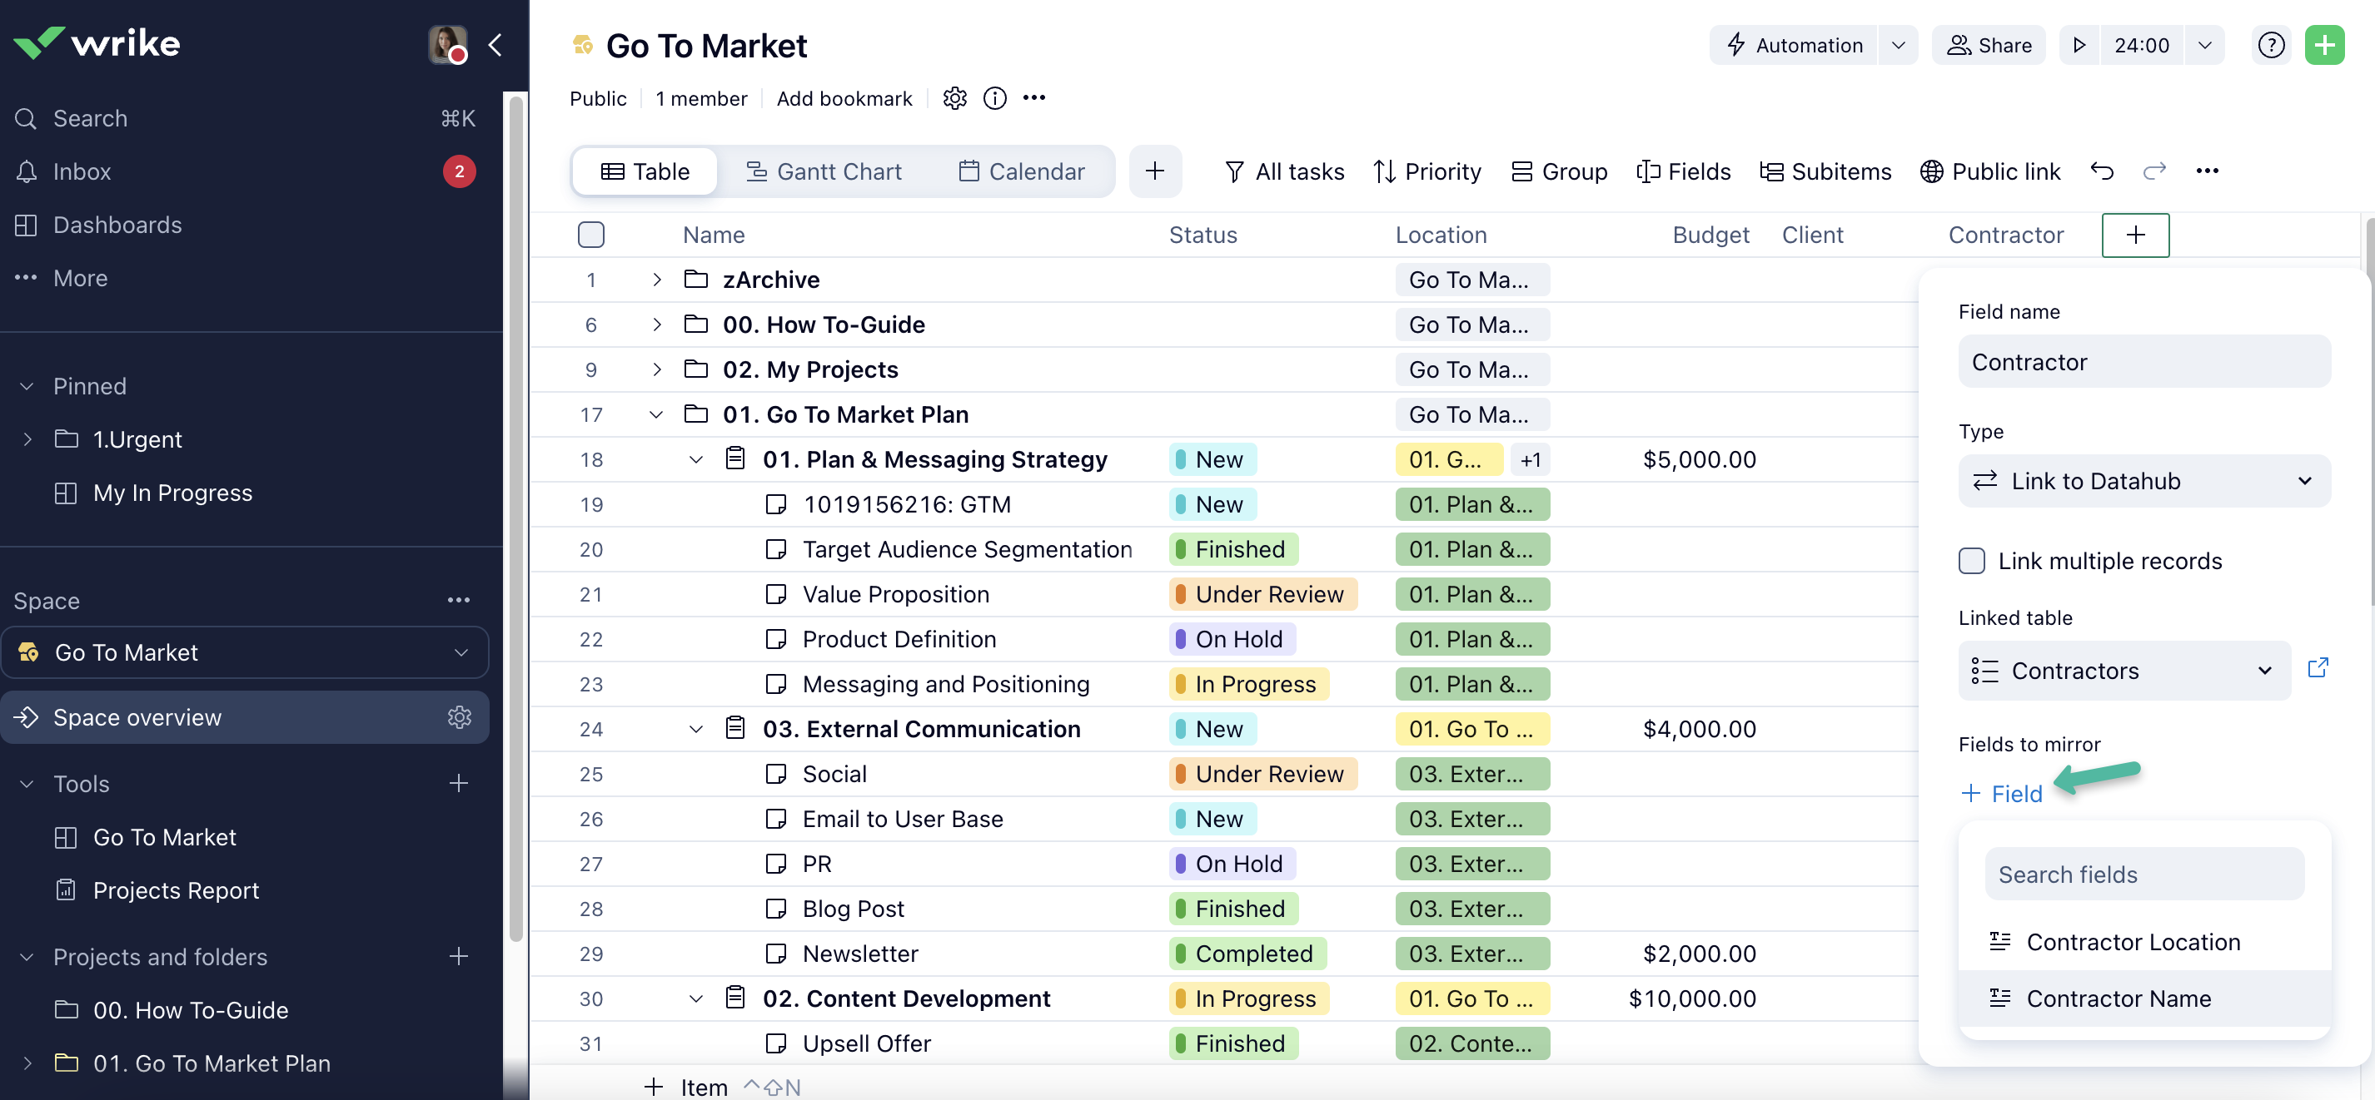Tick the select-all checkbox in table header

tap(591, 235)
